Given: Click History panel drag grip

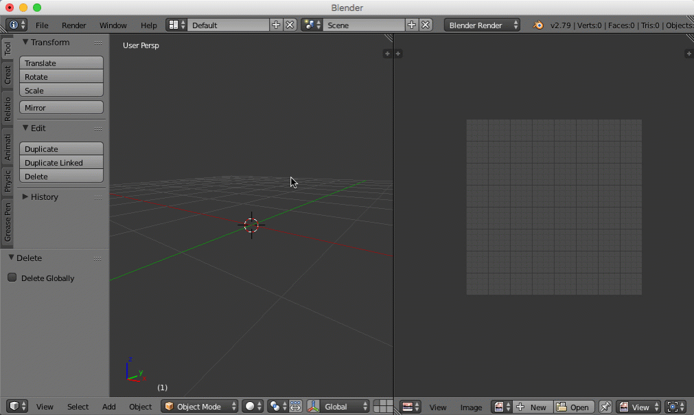Looking at the screenshot, I should (x=97, y=197).
